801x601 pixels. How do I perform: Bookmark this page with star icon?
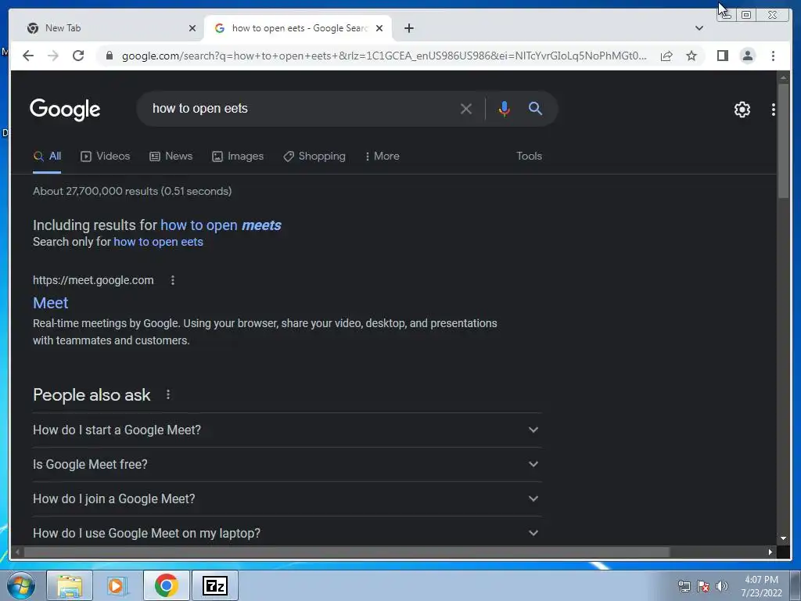pyautogui.click(x=691, y=56)
